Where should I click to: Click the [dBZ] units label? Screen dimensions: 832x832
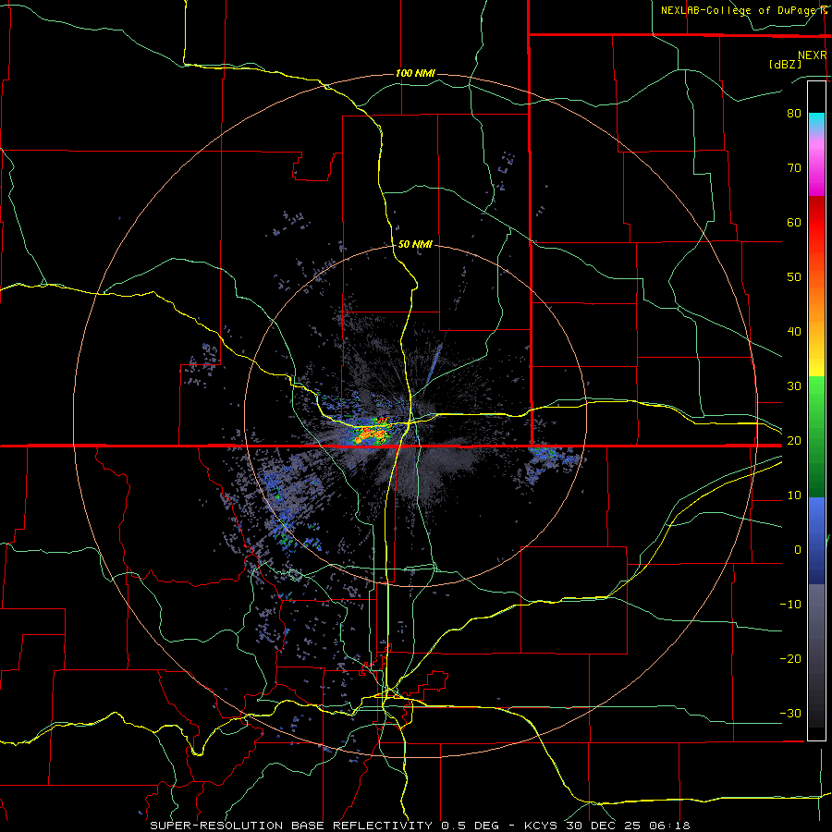click(x=785, y=64)
